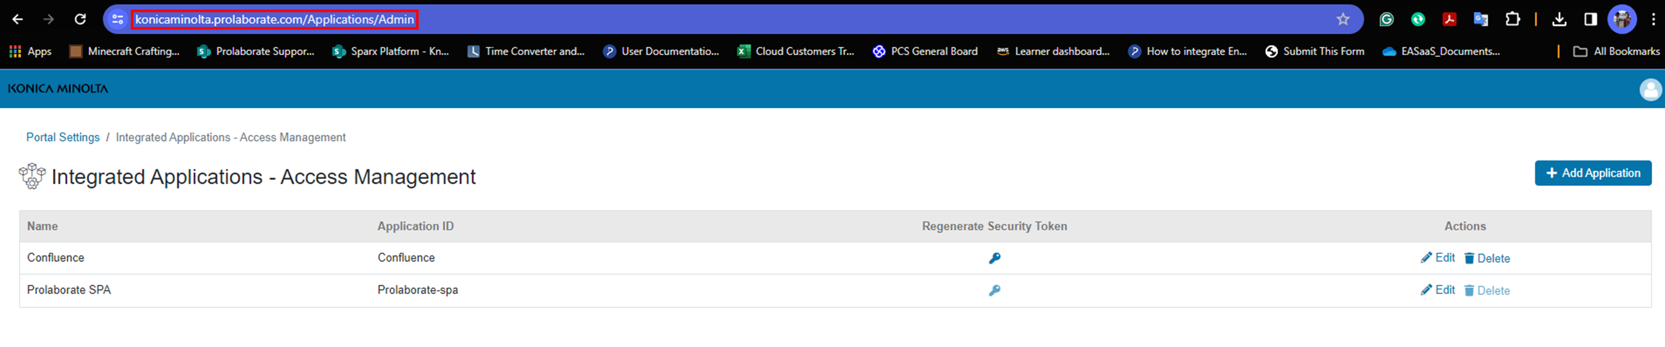Open the Learner dashboard bookmark
Screen dimensions: 1665x347
click(1053, 51)
